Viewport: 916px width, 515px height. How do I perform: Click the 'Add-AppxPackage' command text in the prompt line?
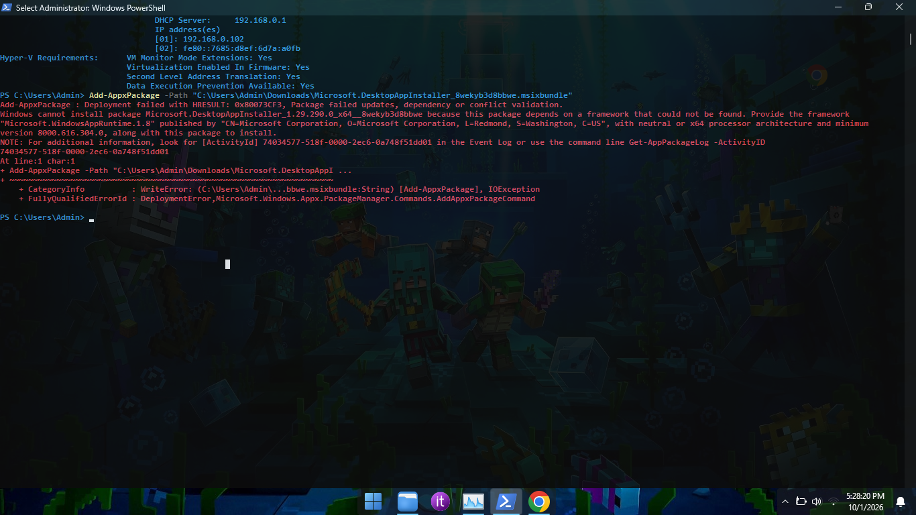click(x=124, y=95)
